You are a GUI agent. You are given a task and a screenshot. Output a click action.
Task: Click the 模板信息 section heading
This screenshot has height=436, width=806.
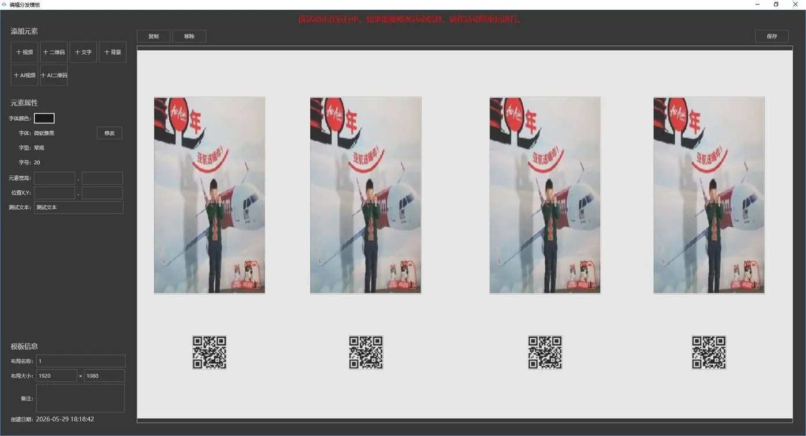[24, 346]
